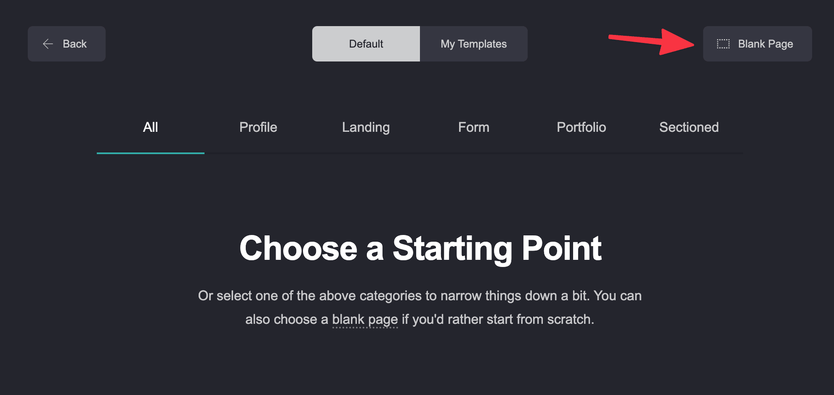Show all template categories via the All tab
The width and height of the screenshot is (834, 395).
(x=150, y=127)
